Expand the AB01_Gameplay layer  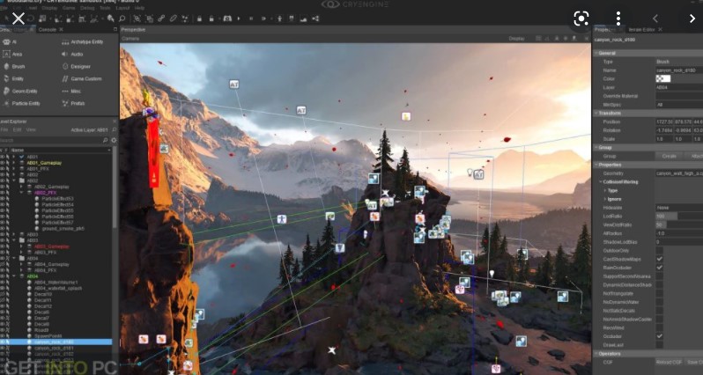14,163
